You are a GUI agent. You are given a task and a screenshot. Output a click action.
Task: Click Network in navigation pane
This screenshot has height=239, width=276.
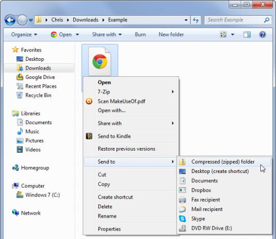pyautogui.click(x=26, y=213)
